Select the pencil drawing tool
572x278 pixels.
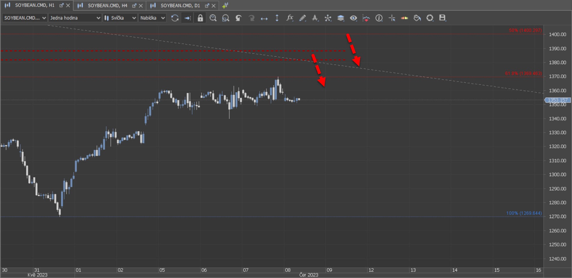pyautogui.click(x=303, y=18)
